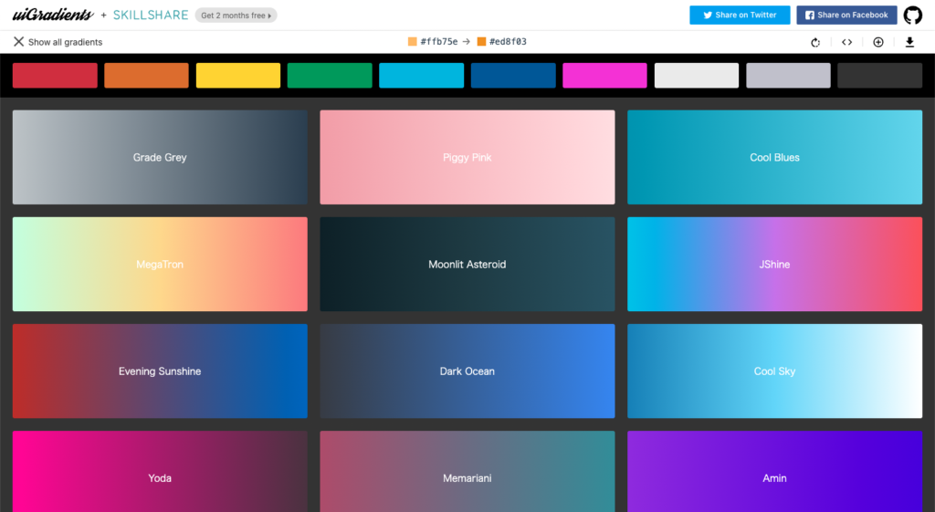Click Show all gradients text
This screenshot has height=512, width=935.
pos(66,42)
